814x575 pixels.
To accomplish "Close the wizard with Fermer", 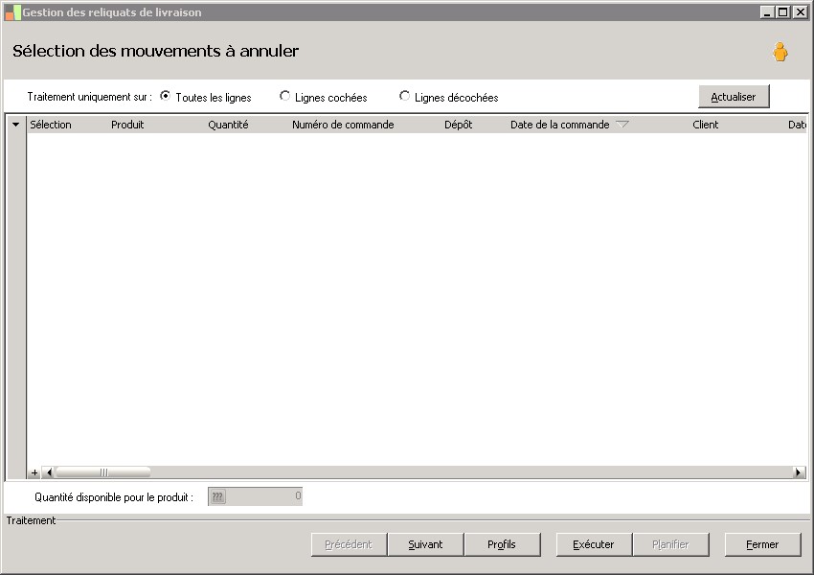I will click(x=762, y=544).
